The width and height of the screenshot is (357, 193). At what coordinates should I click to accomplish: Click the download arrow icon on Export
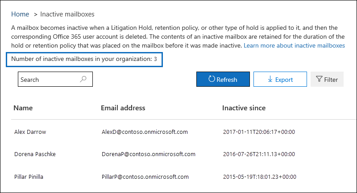[270, 79]
